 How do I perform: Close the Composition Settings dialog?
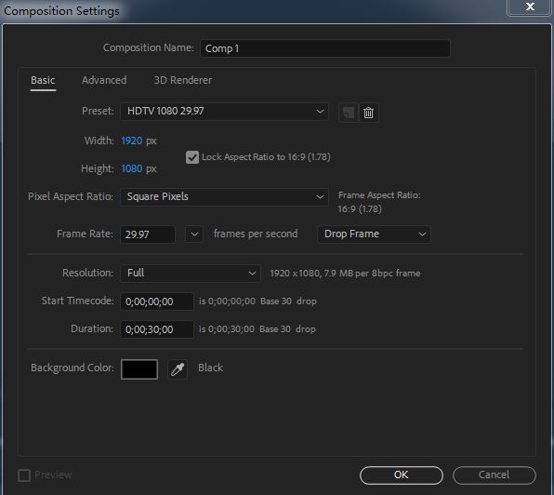529,7
